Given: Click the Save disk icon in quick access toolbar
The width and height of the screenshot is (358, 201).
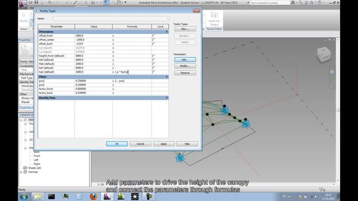Looking at the screenshot, I should pyautogui.click(x=36, y=2).
